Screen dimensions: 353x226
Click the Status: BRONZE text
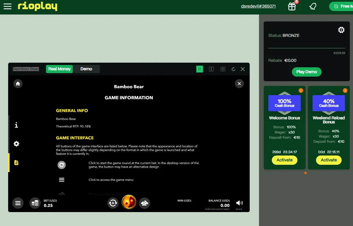(284, 35)
